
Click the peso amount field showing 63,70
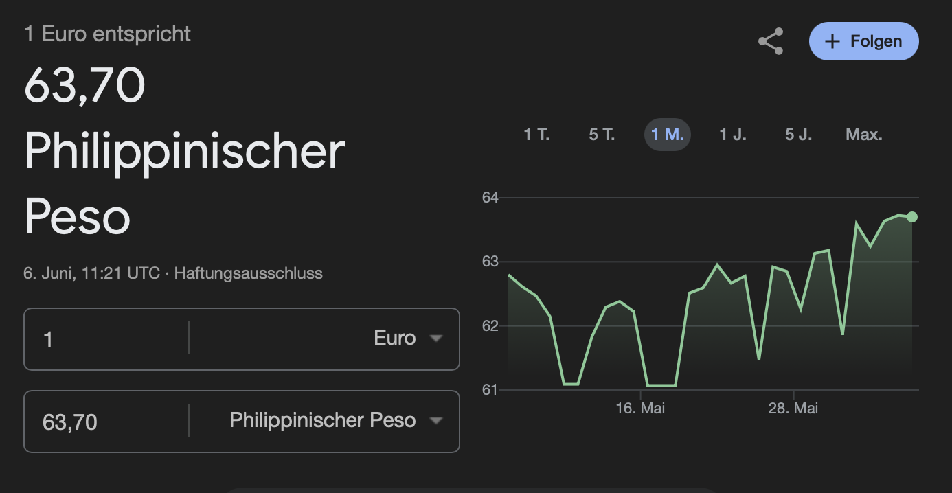point(106,422)
